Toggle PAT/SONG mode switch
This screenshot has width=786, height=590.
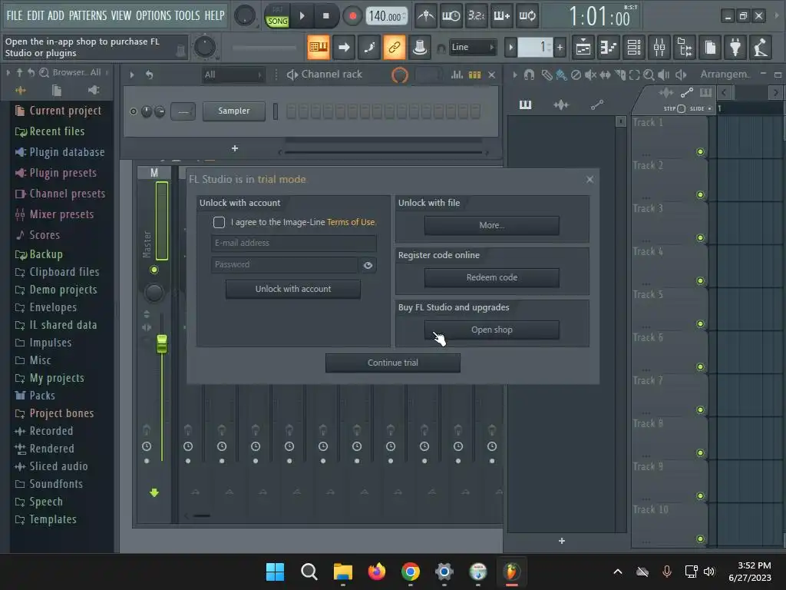click(276, 16)
